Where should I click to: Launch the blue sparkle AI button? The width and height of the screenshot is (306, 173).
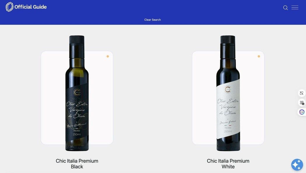click(x=297, y=165)
